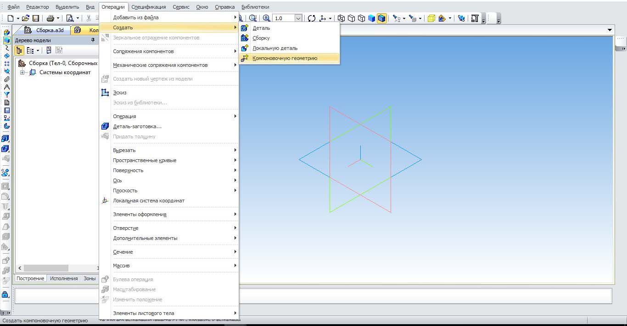
Task: Switch to Зоны tab
Action: [90, 278]
